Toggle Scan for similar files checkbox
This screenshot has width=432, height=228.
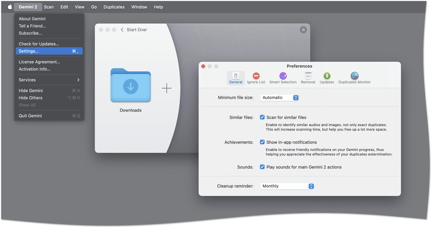[262, 117]
